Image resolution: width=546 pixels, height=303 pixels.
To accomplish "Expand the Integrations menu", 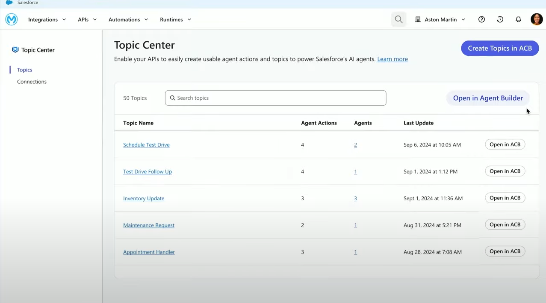I will [x=47, y=20].
